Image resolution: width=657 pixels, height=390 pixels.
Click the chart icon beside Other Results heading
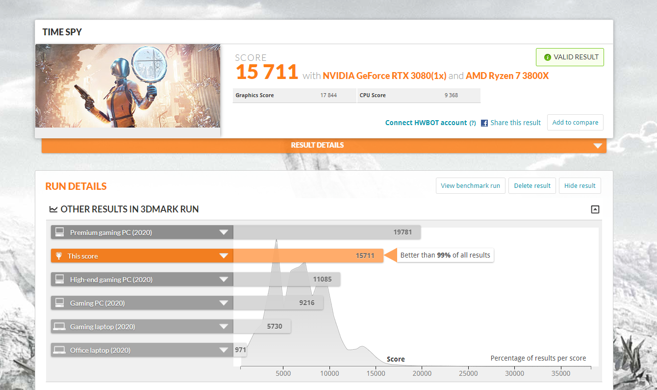(x=53, y=209)
